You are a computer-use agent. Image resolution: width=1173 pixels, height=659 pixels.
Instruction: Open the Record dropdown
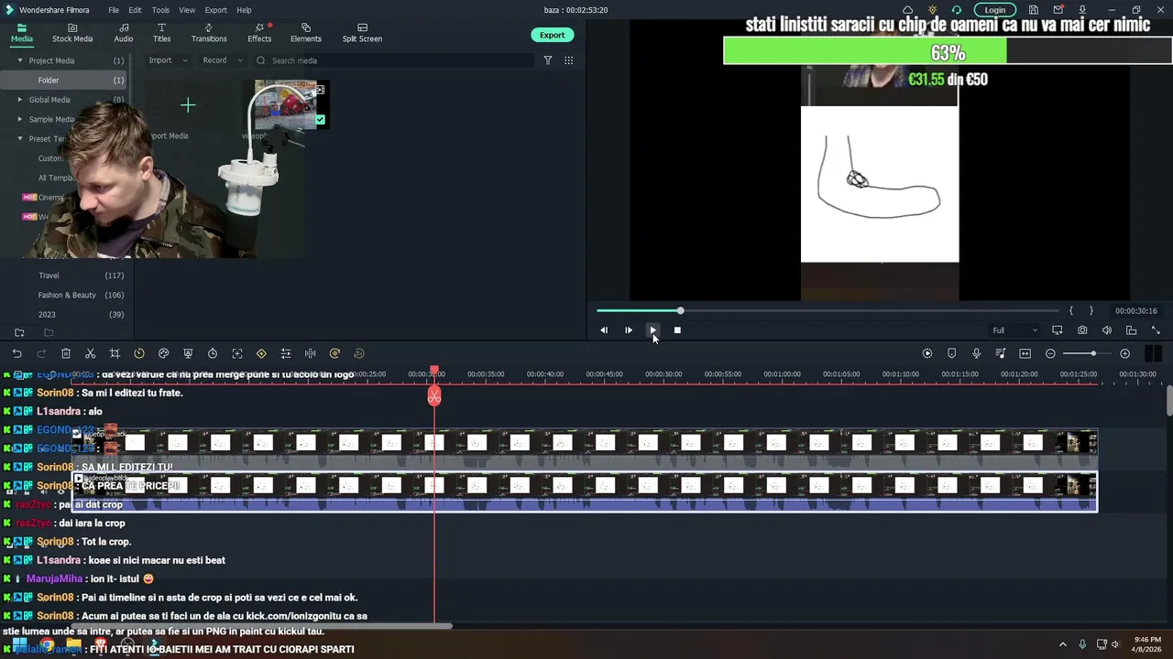click(x=223, y=60)
